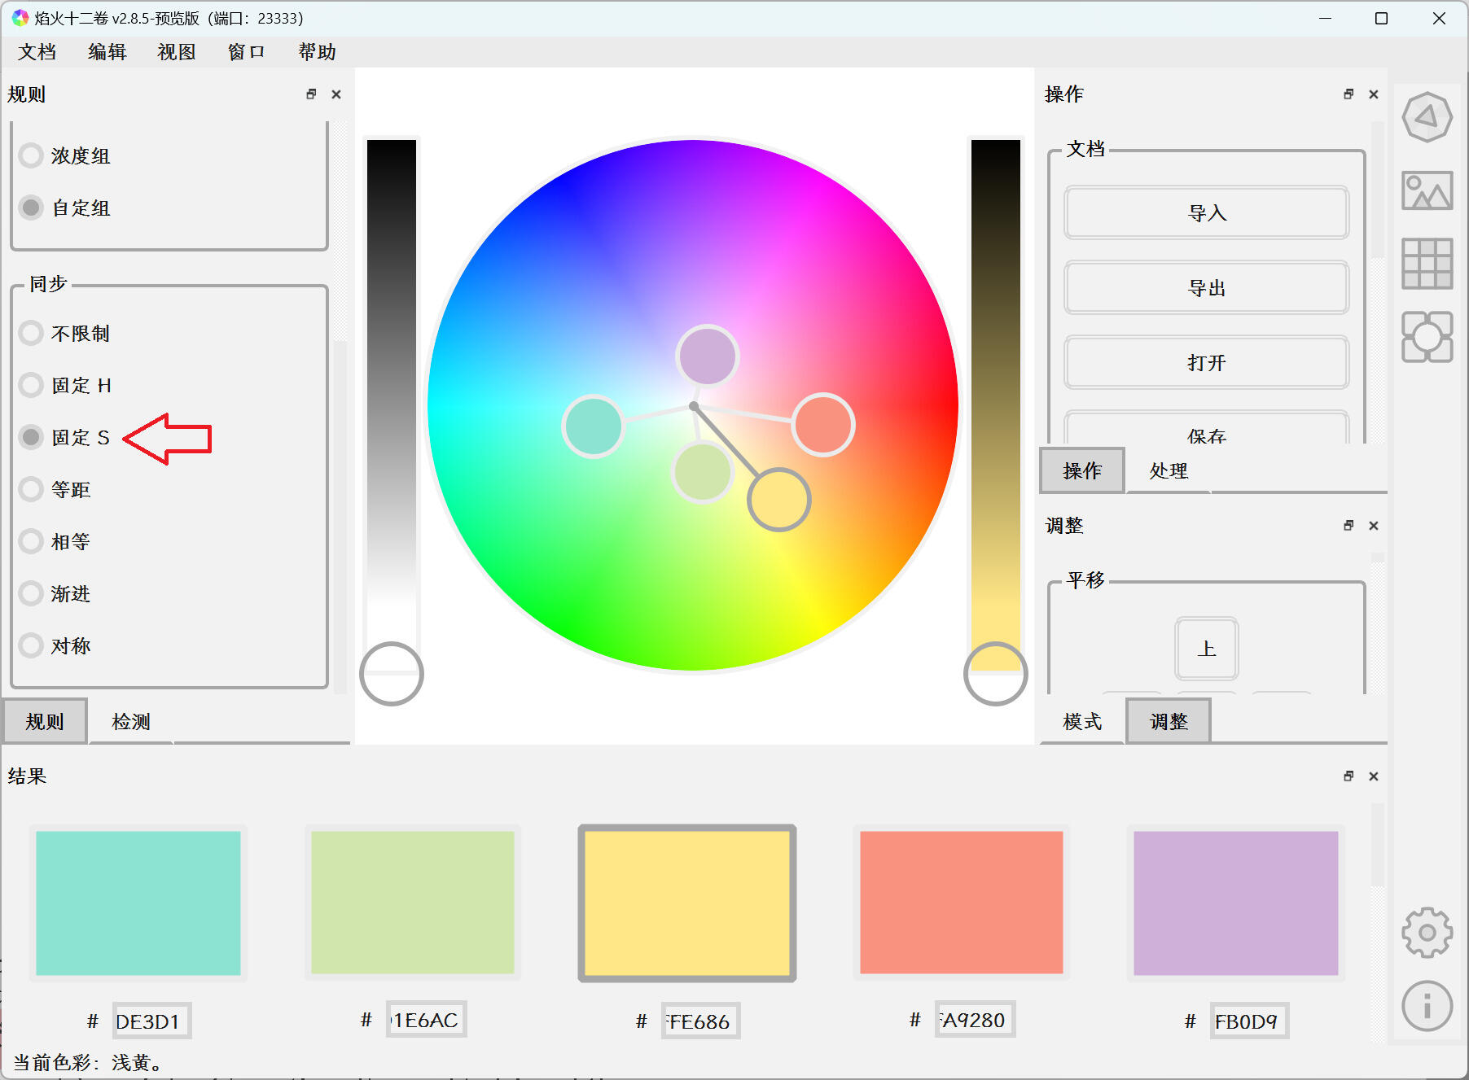The height and width of the screenshot is (1080, 1469).
Task: Select the salmon red color swatch
Action: pyautogui.click(x=961, y=903)
